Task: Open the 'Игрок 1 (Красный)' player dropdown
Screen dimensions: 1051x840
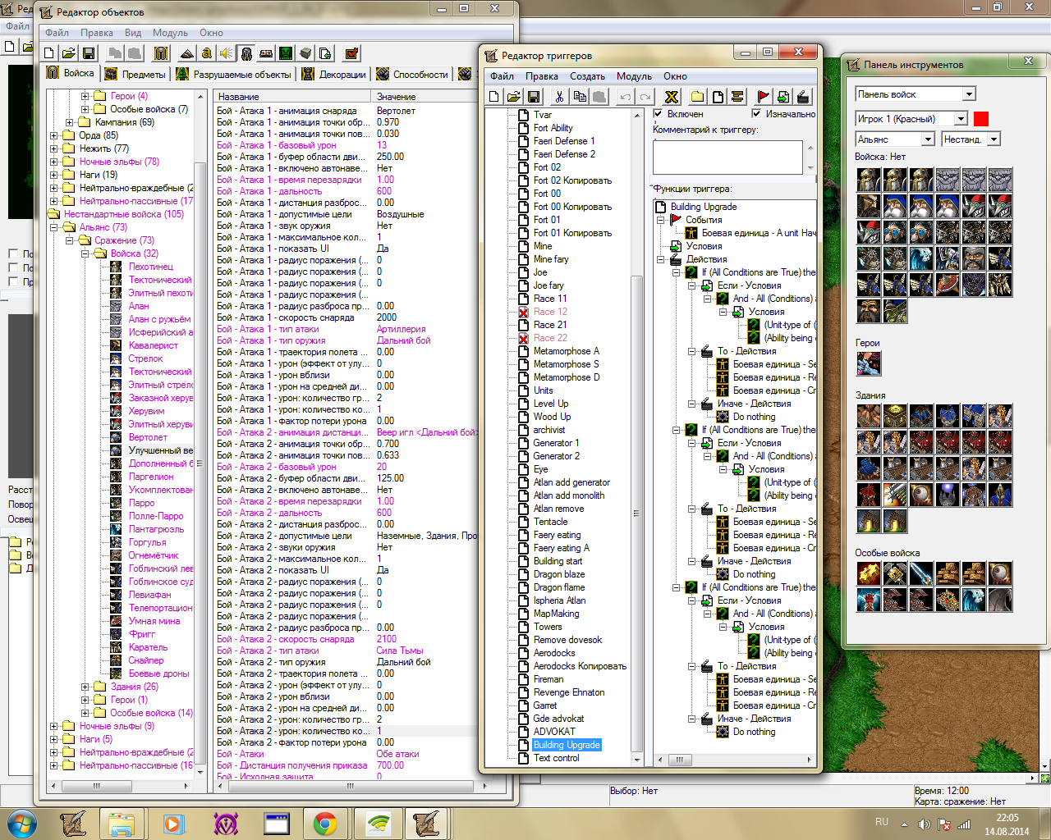Action: tap(962, 119)
